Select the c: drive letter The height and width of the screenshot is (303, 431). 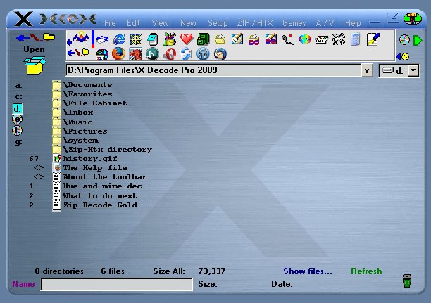coord(18,96)
